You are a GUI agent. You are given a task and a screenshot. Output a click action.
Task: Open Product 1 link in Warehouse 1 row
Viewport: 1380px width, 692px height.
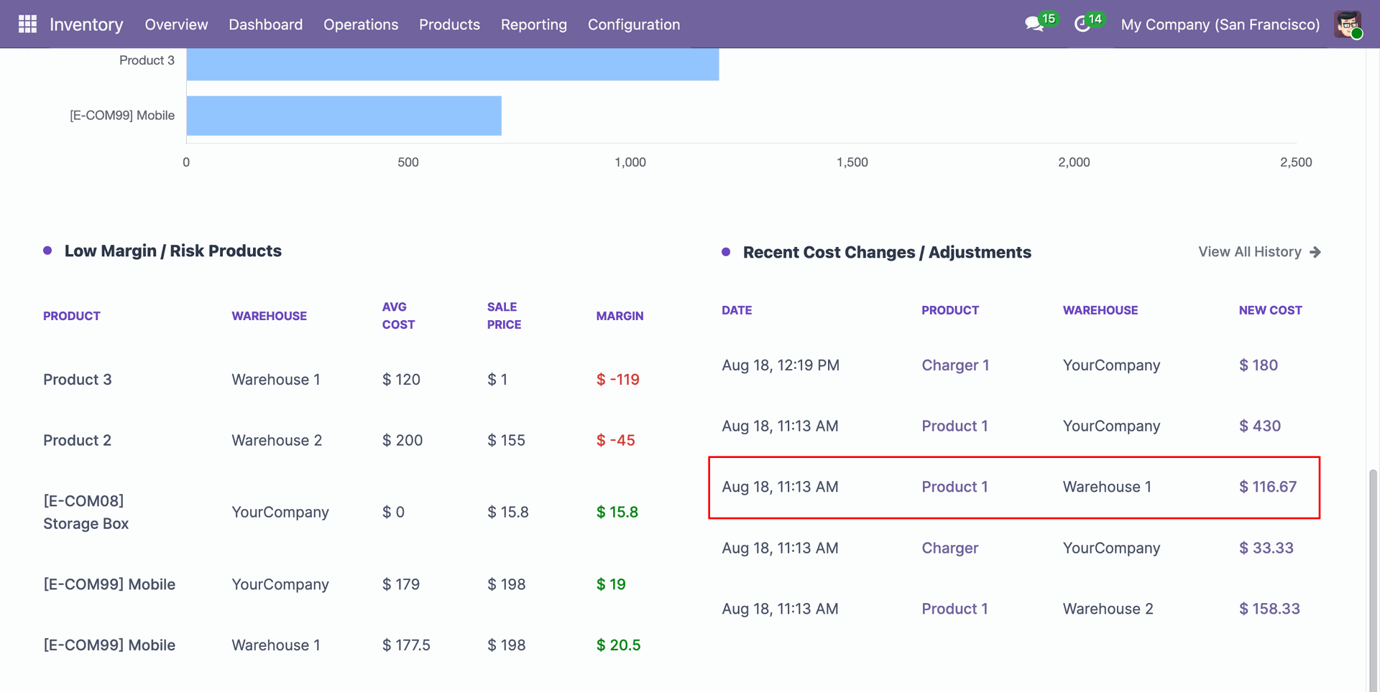click(954, 487)
